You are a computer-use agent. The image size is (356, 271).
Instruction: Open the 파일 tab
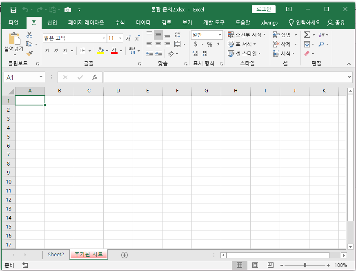13,22
